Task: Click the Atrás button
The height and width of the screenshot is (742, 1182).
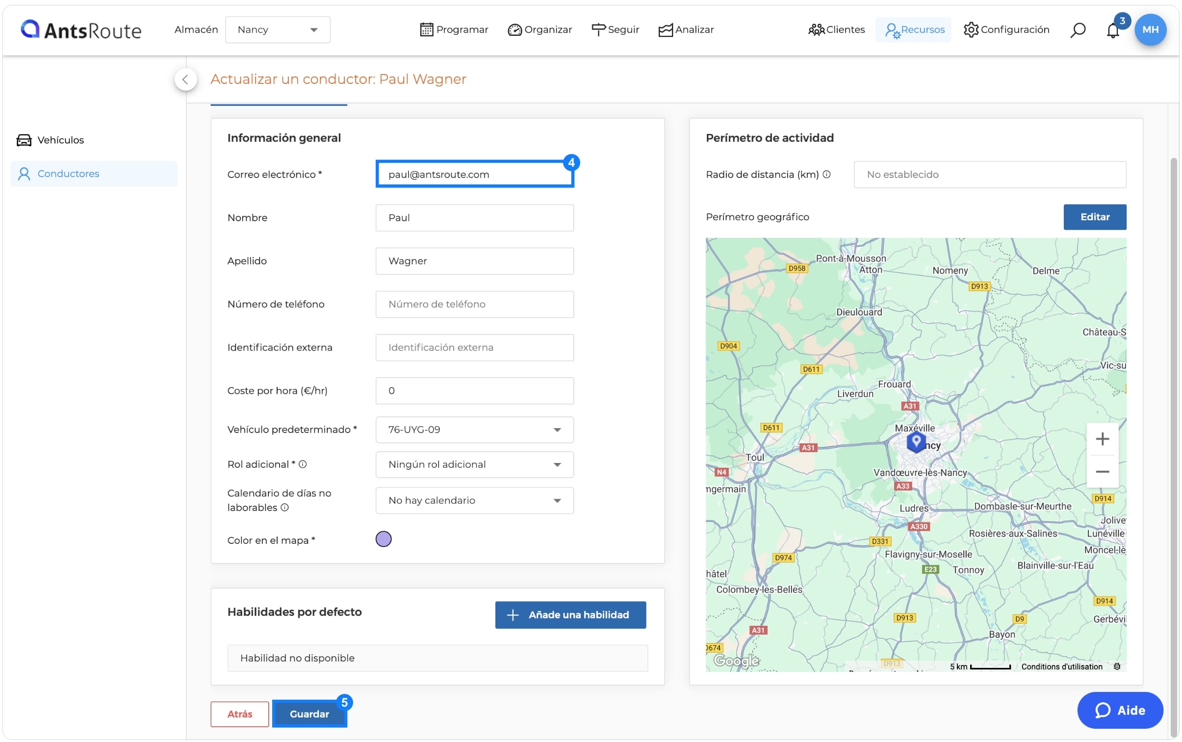Action: pyautogui.click(x=239, y=714)
